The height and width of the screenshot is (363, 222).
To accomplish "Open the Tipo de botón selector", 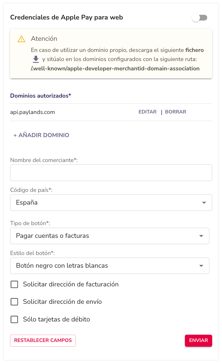I will click(109, 236).
